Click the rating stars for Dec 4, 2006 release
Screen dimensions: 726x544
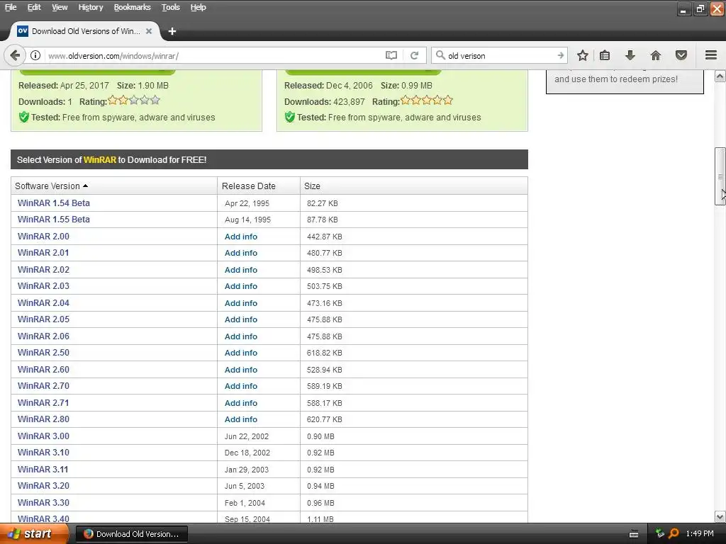pyautogui.click(x=426, y=101)
